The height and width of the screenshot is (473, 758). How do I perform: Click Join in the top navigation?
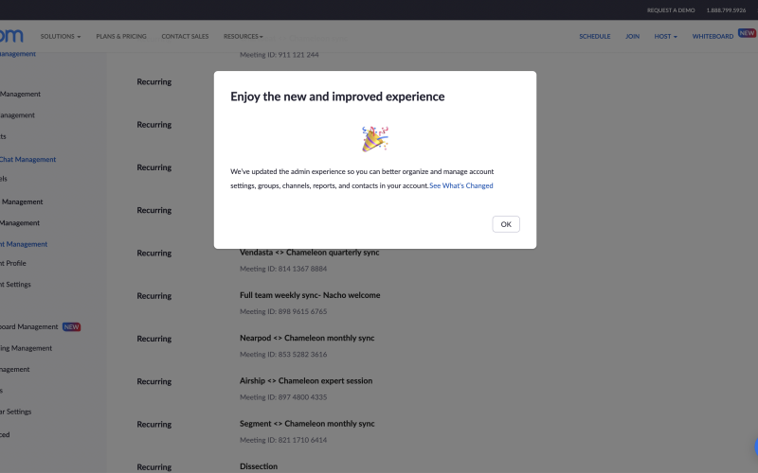pos(632,36)
